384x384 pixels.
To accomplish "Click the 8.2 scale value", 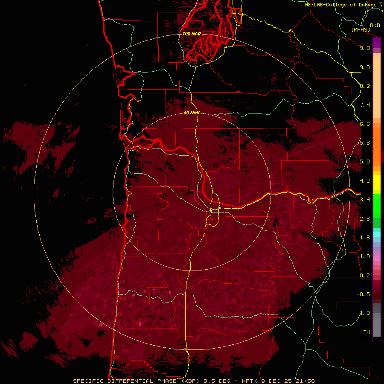I will [365, 86].
